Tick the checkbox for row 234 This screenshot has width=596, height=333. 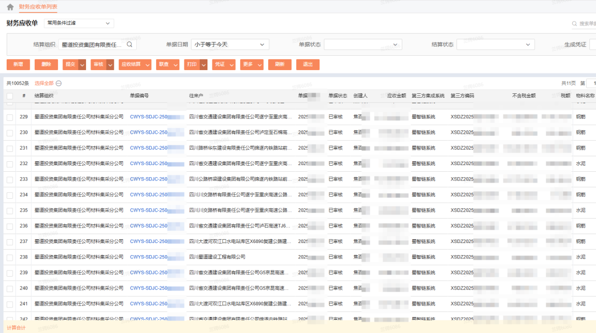click(x=10, y=195)
